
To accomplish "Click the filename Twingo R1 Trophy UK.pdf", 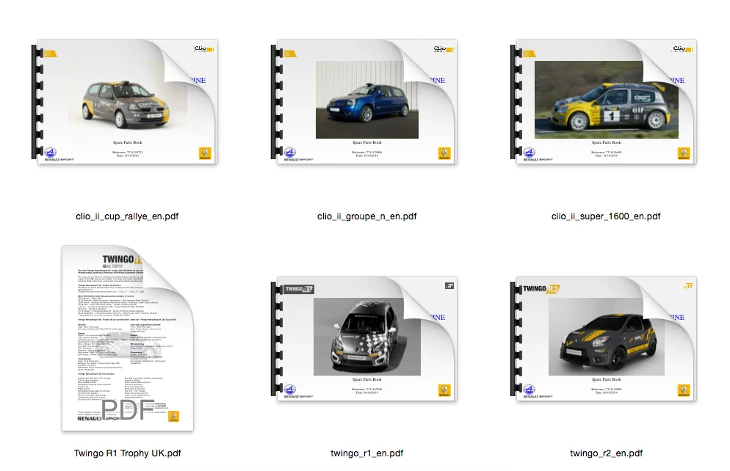I will tap(127, 453).
